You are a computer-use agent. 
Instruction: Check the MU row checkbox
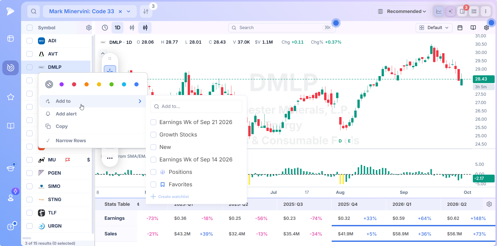[30, 160]
